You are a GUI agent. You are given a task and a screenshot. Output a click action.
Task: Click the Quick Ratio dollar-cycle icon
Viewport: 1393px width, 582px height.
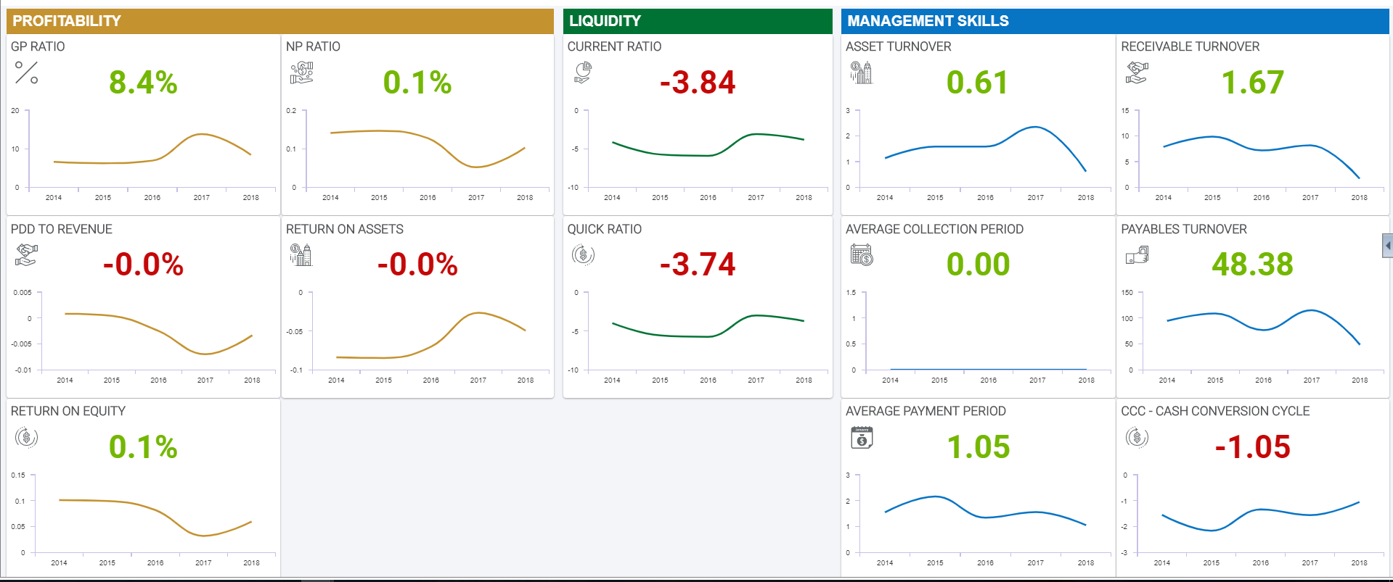tap(583, 255)
